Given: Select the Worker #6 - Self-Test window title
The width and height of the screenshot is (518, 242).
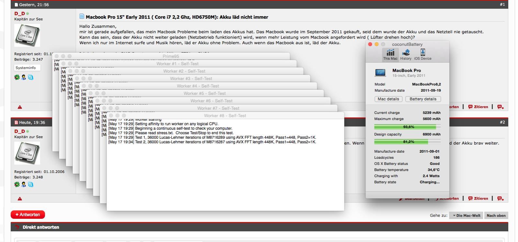Looking at the screenshot, I should 211,101.
